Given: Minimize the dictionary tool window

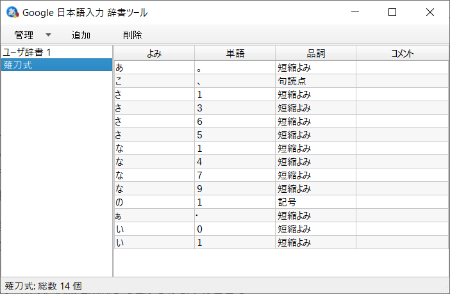Looking at the screenshot, I should 355,12.
